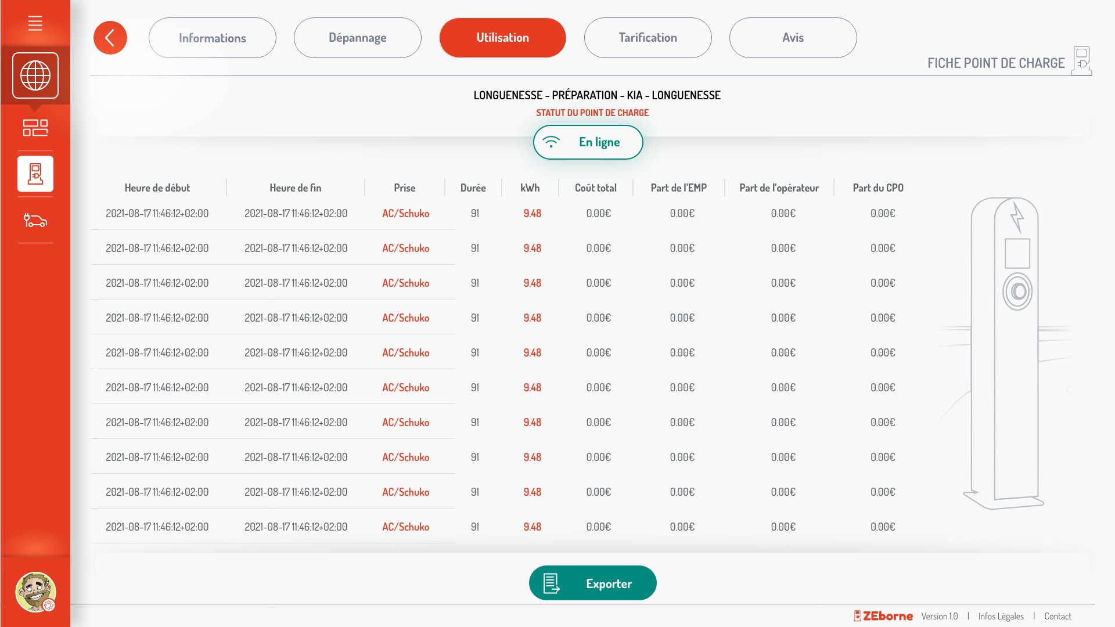Open the electric vehicle sidebar icon
Screen dimensions: 1115x627
(x=35, y=220)
